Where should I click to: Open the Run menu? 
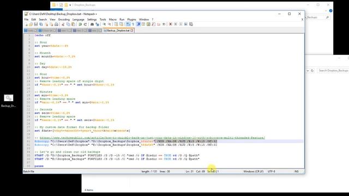pos(122,20)
